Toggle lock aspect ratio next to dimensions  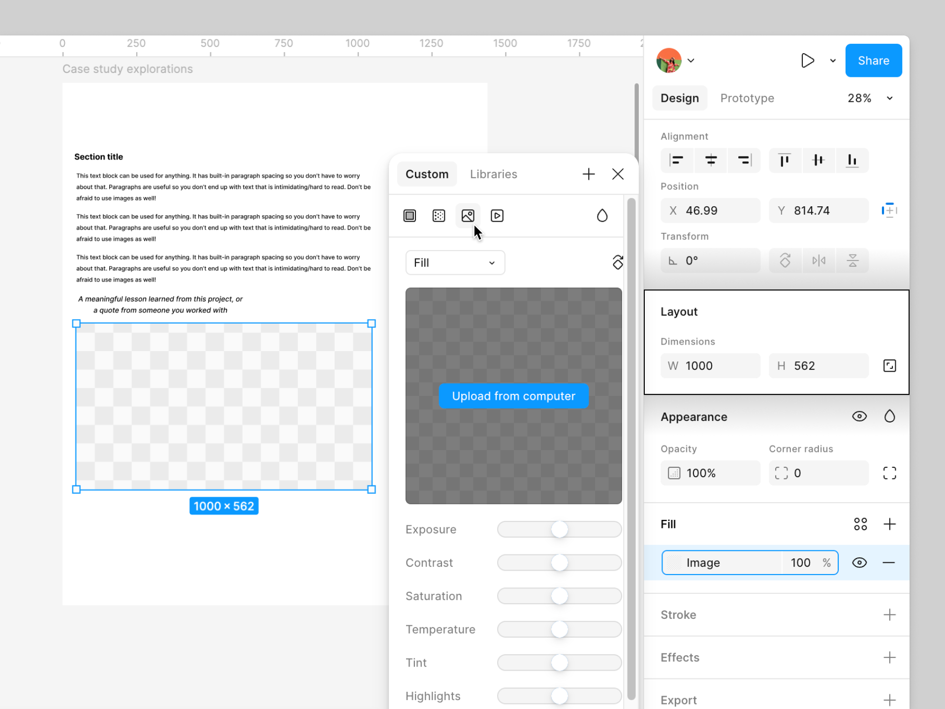[x=889, y=366]
